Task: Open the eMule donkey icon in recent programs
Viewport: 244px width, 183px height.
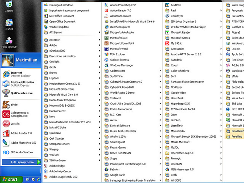Action: pos(6,105)
